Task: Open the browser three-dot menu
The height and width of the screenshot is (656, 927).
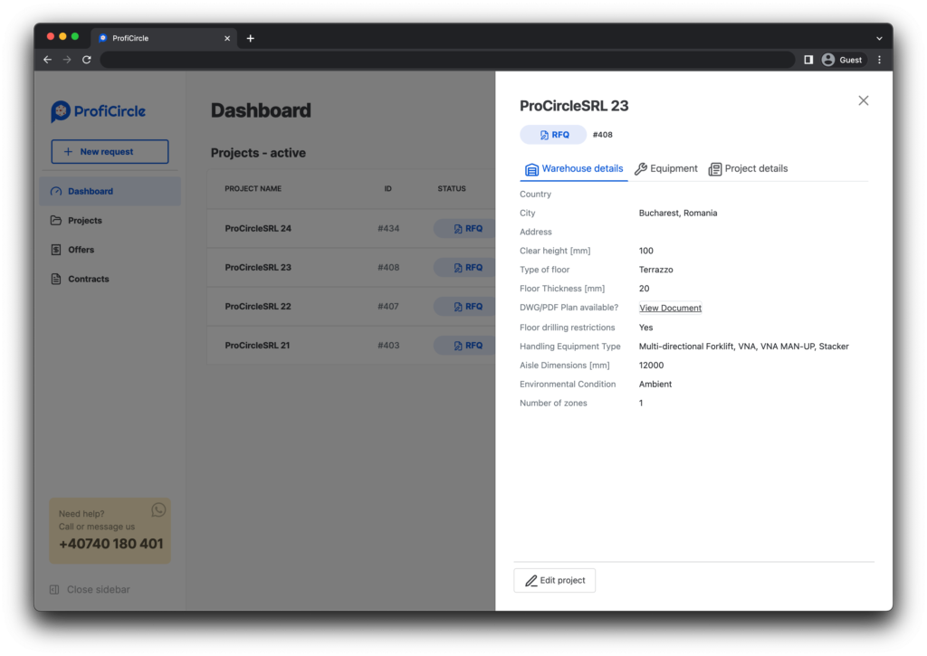Action: (879, 60)
